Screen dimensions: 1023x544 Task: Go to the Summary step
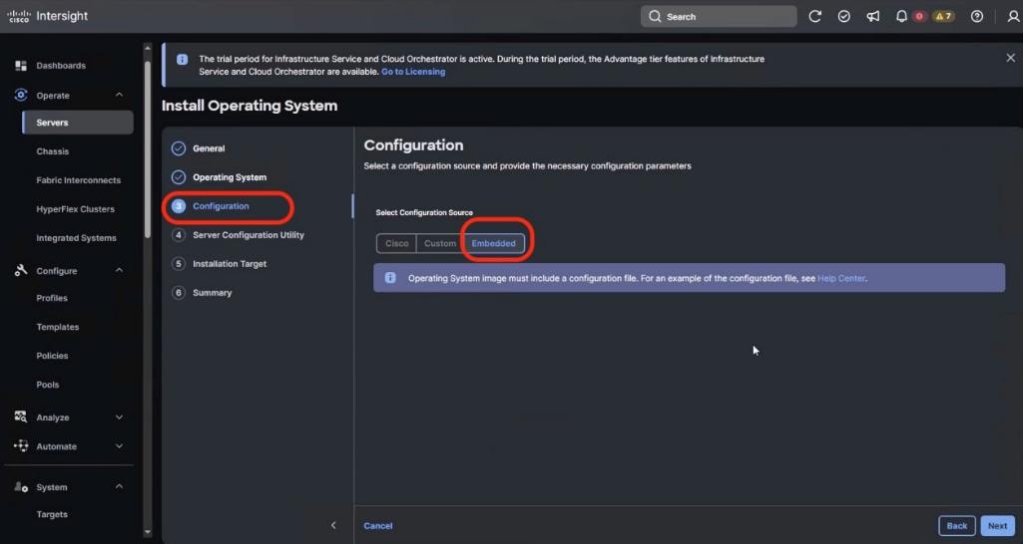(x=212, y=293)
